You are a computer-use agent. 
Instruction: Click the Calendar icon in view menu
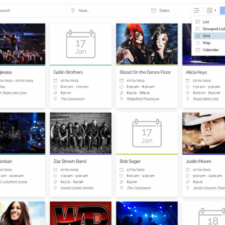[x=198, y=50]
